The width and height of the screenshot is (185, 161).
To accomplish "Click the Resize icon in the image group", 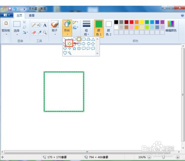I will click(x=24, y=27).
